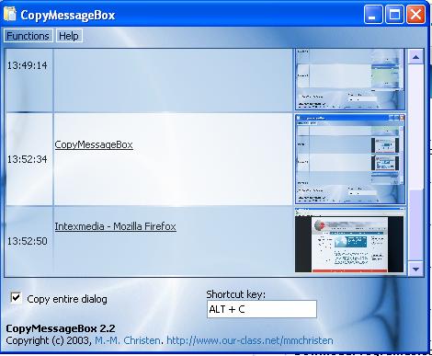The height and width of the screenshot is (356, 432).
Task: Toggle the Copy entire dialog checkbox
Action: (16, 298)
